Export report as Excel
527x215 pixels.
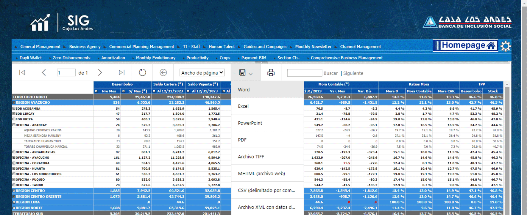(267, 106)
